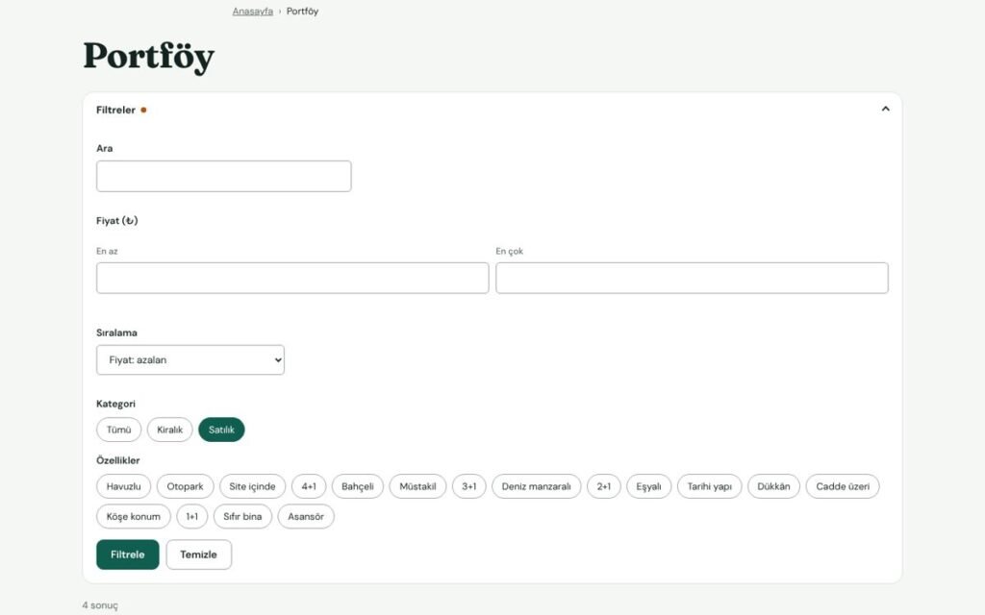The width and height of the screenshot is (985, 615).
Task: Click the Ara search field
Action: pyautogui.click(x=223, y=177)
